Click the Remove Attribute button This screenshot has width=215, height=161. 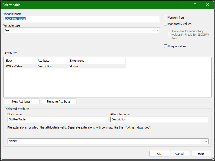tap(59, 101)
